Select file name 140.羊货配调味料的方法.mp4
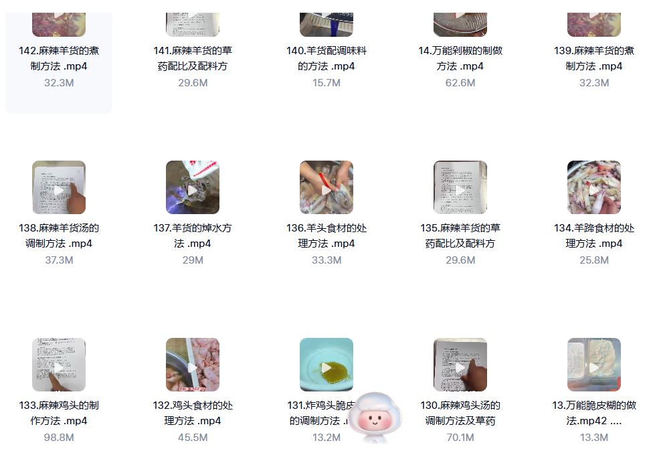 pyautogui.click(x=326, y=58)
